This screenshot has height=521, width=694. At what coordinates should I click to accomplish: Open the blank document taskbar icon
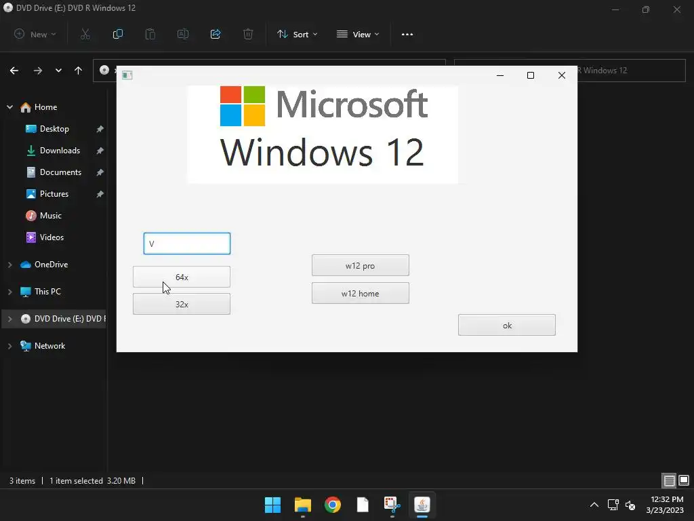tap(363, 505)
